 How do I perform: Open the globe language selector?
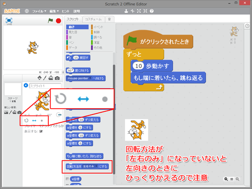click(27, 11)
